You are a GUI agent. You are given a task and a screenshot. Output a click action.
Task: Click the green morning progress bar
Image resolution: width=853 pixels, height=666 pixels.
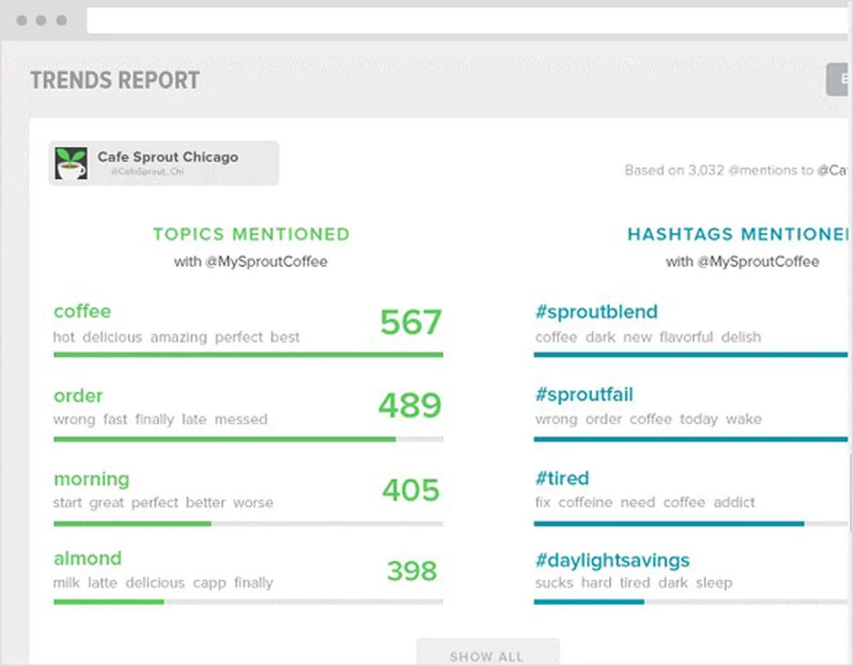click(132, 524)
